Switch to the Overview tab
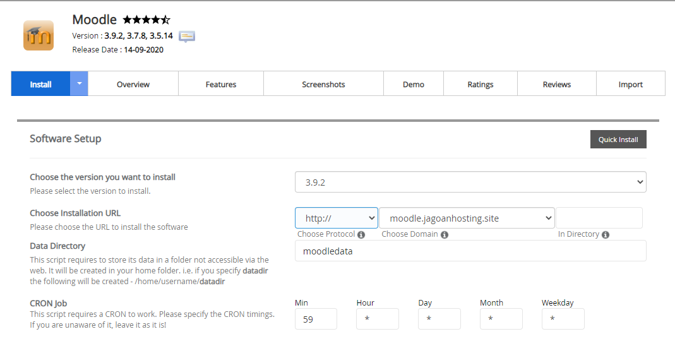Viewport: 675px width, 358px height. (133, 83)
